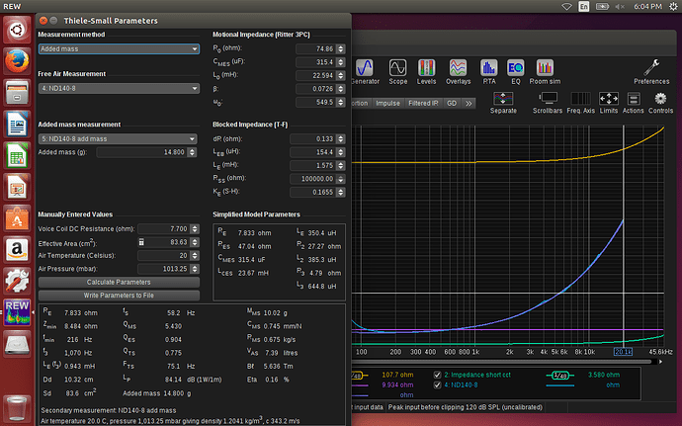Image resolution: width=682 pixels, height=426 pixels.
Task: Expand more graph tabs chevron
Action: coord(469,104)
